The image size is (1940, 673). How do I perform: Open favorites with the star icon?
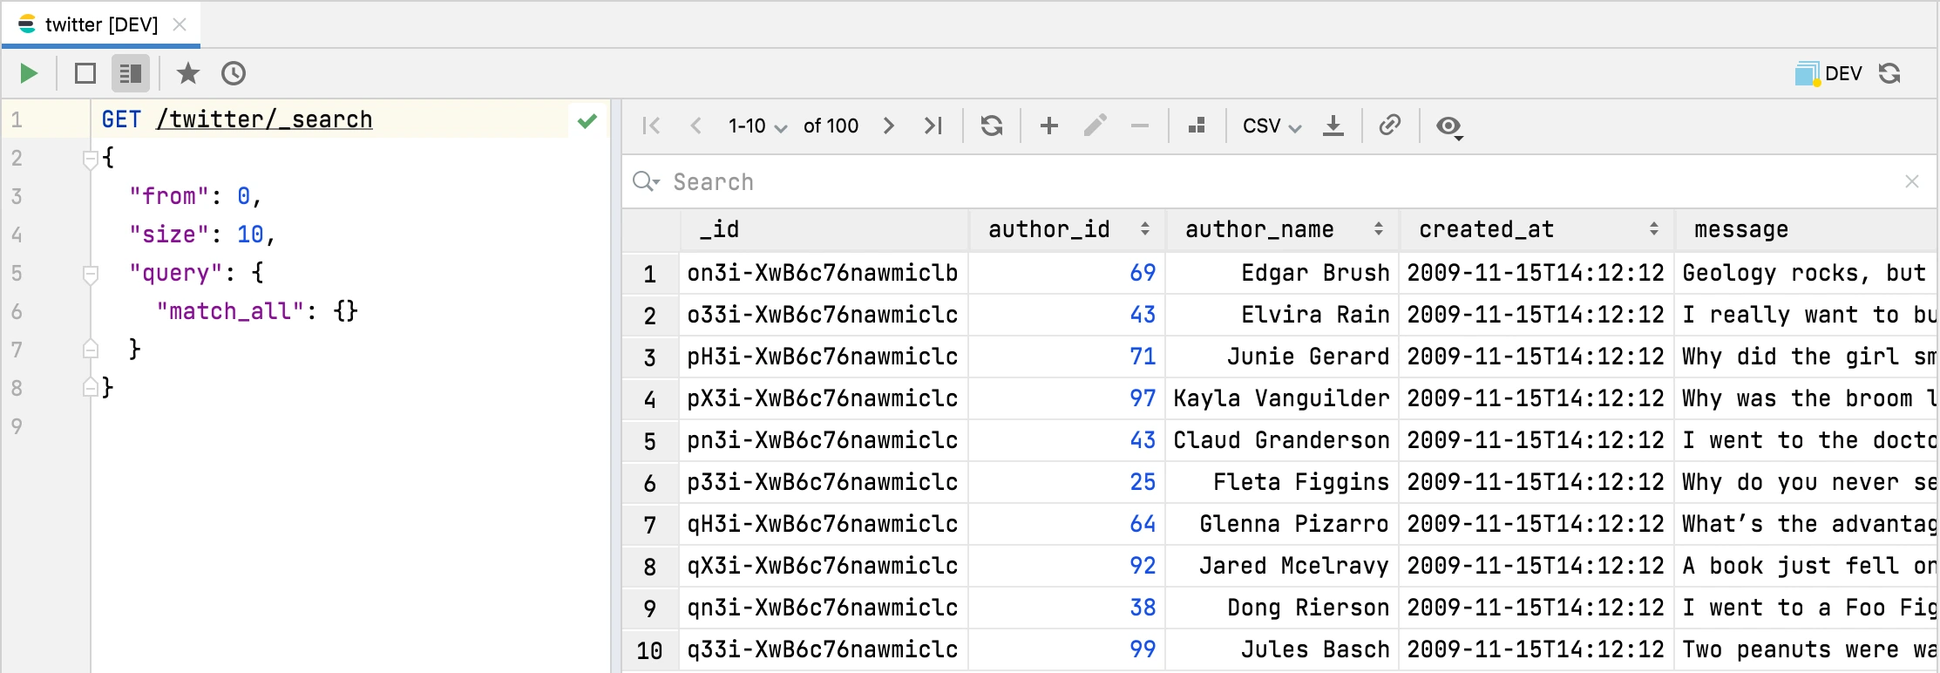tap(187, 73)
